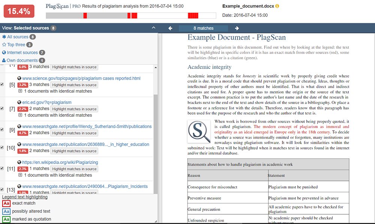
Task: Uncheck source [9] Wendy Sutherland-Smith checkbox
Action: point(2,129)
